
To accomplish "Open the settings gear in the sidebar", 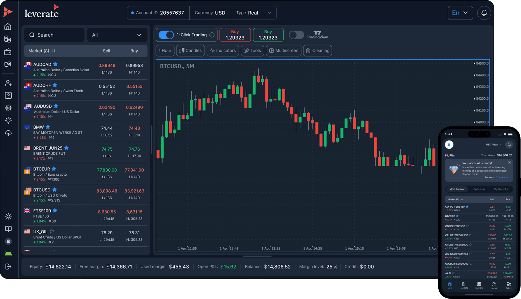I will coord(8,108).
